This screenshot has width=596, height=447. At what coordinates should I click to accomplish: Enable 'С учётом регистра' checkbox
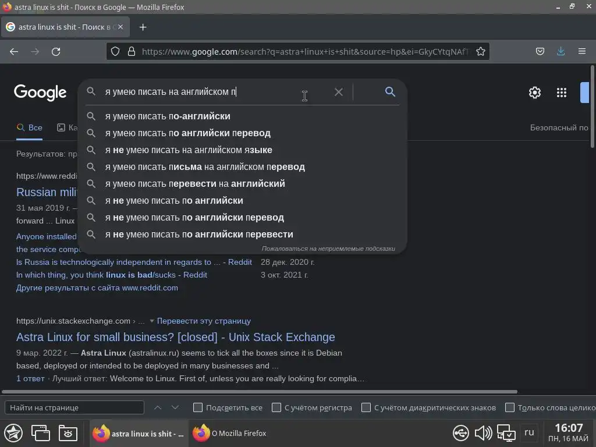[x=276, y=407]
